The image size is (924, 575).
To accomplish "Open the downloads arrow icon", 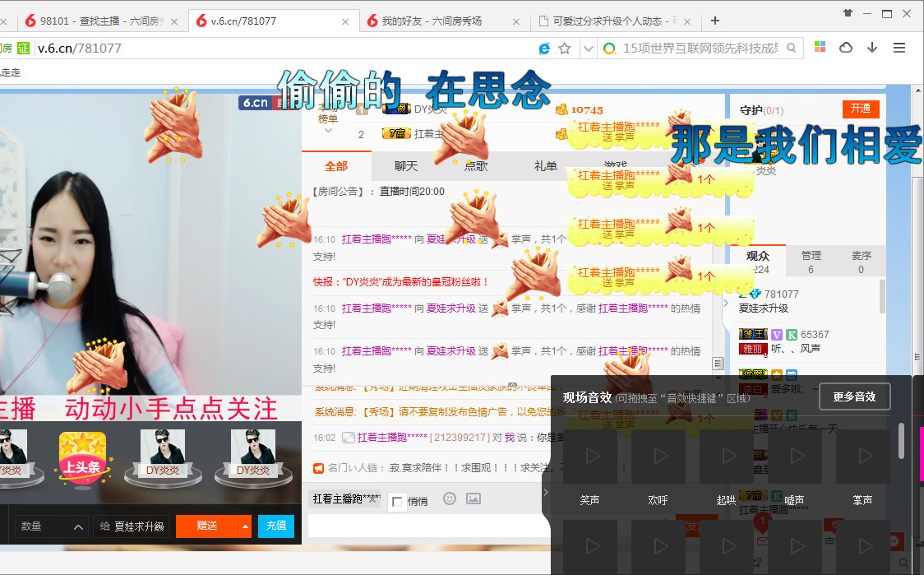I will pyautogui.click(x=872, y=48).
